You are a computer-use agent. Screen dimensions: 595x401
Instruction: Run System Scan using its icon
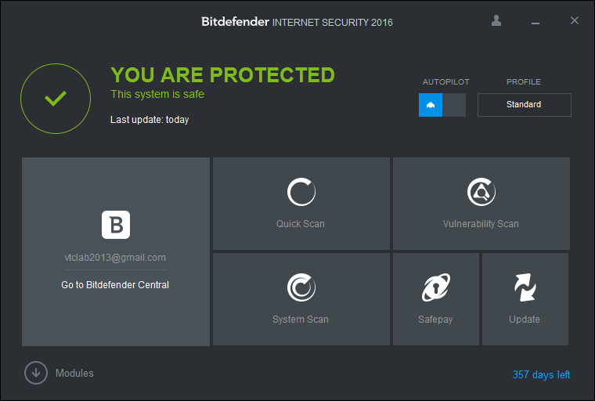pyautogui.click(x=301, y=287)
